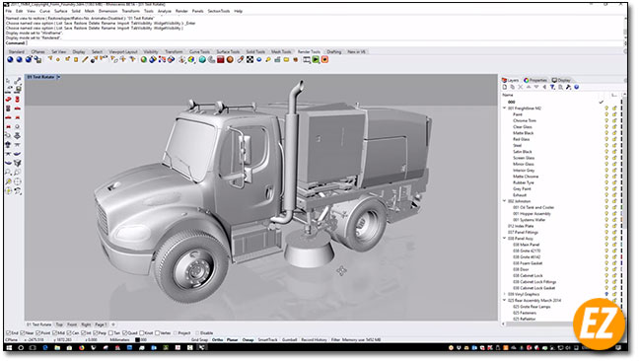Click color swatch for Paint layer

coord(622,114)
